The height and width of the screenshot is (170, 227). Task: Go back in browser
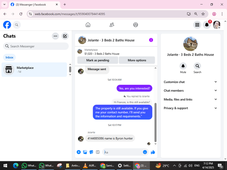pos(5,14)
